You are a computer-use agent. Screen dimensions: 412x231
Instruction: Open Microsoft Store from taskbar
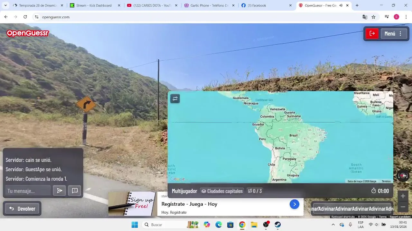tap(230, 225)
